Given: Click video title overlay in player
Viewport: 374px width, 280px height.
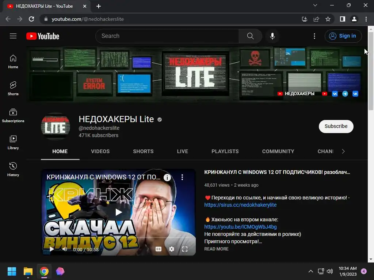Looking at the screenshot, I should click(x=103, y=177).
